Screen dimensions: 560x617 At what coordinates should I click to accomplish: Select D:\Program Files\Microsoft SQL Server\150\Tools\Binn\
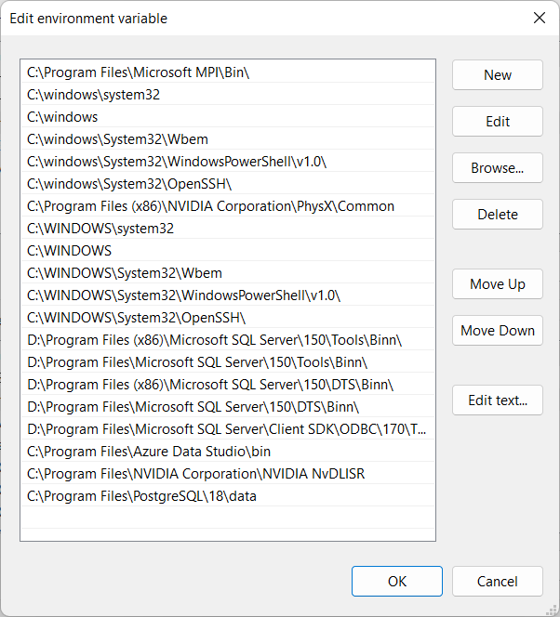pos(228,362)
